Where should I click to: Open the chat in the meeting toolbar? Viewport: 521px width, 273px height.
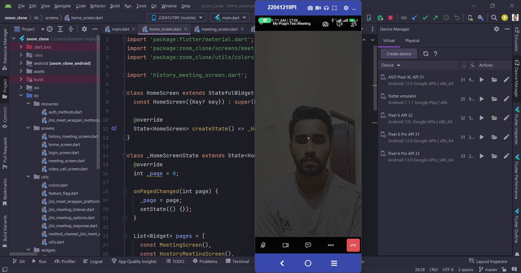[x=308, y=245]
